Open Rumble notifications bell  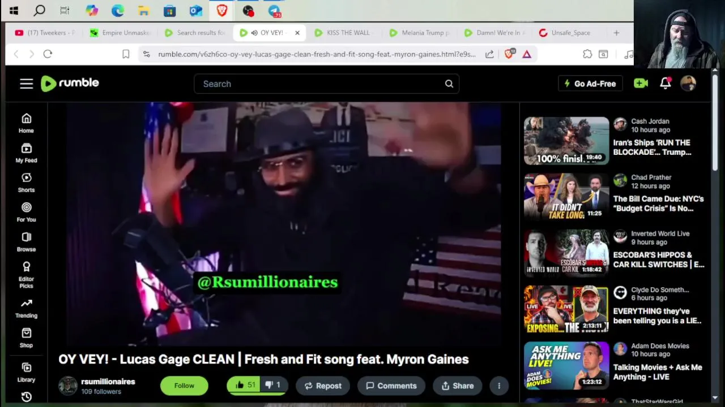click(666, 84)
